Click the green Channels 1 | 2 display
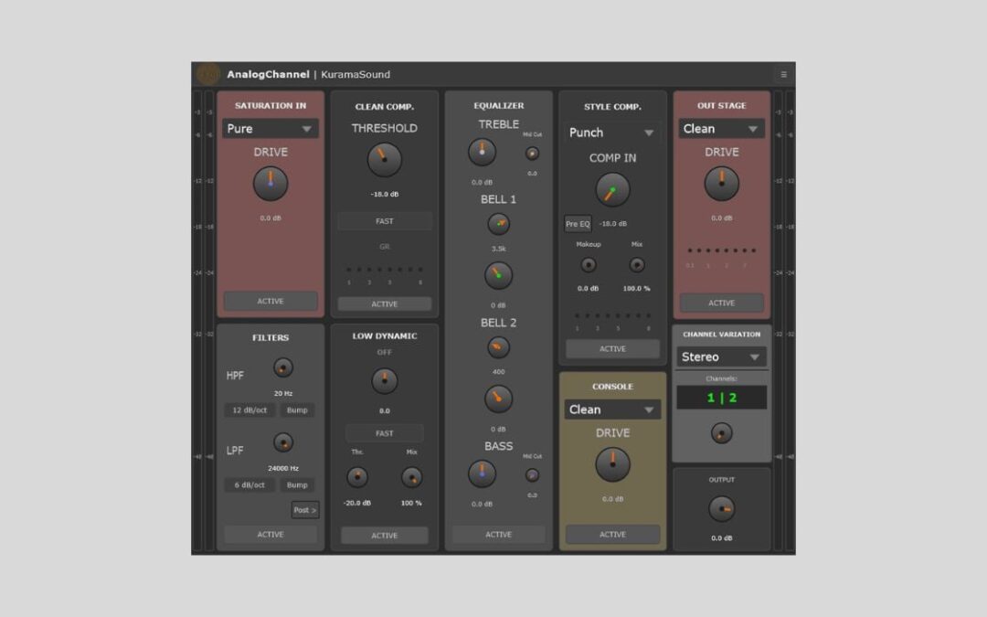Image resolution: width=987 pixels, height=617 pixels. (721, 397)
